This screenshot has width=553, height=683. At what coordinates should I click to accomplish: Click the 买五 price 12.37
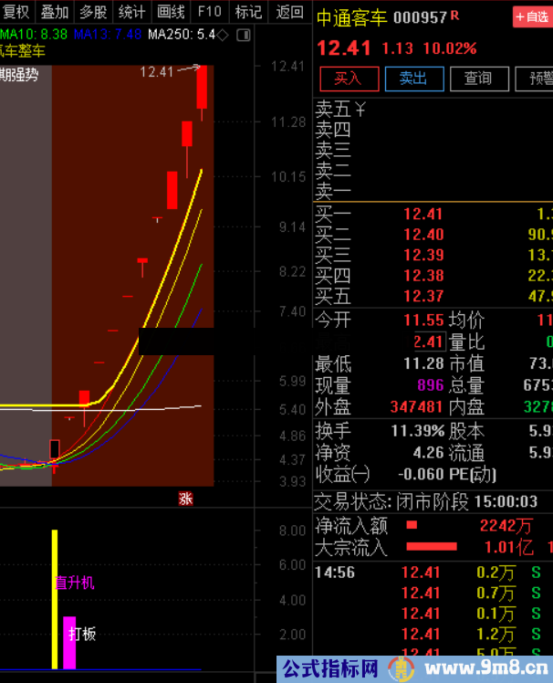coord(423,296)
